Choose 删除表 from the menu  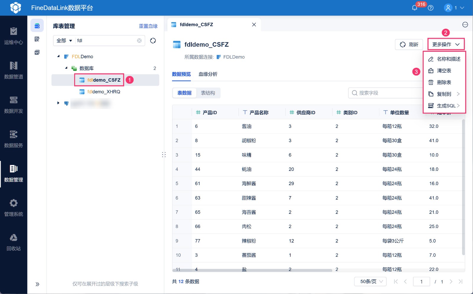[x=444, y=82]
